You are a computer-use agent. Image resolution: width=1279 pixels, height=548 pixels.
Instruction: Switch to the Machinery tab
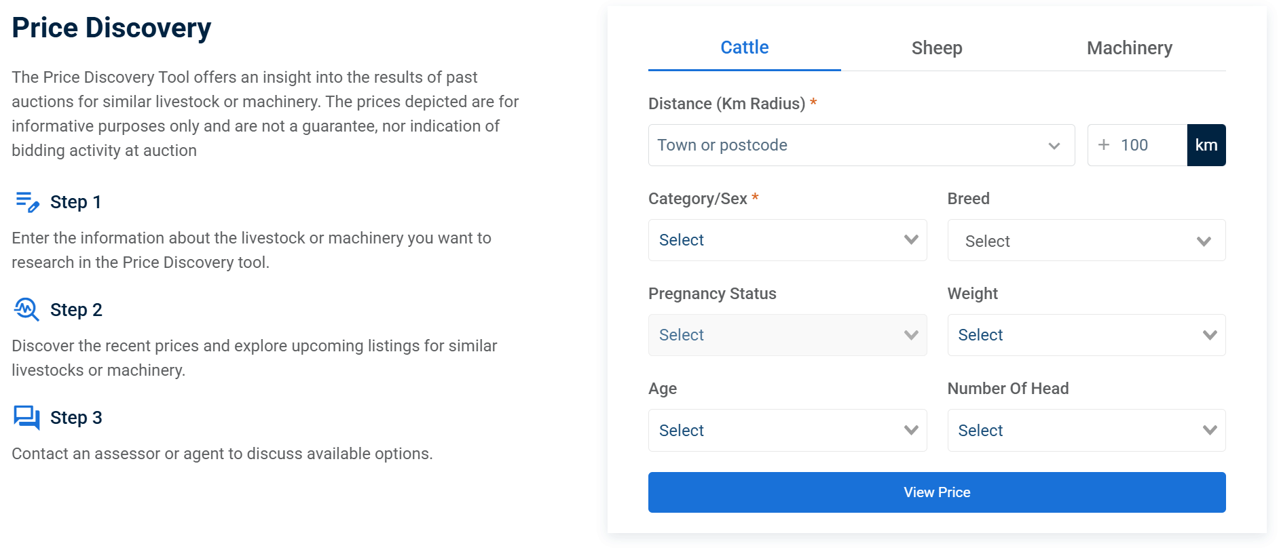[x=1129, y=48]
